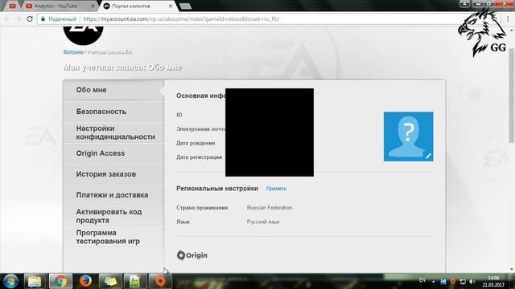
Task: Click the green secure padlock icon
Action: [x=43, y=19]
